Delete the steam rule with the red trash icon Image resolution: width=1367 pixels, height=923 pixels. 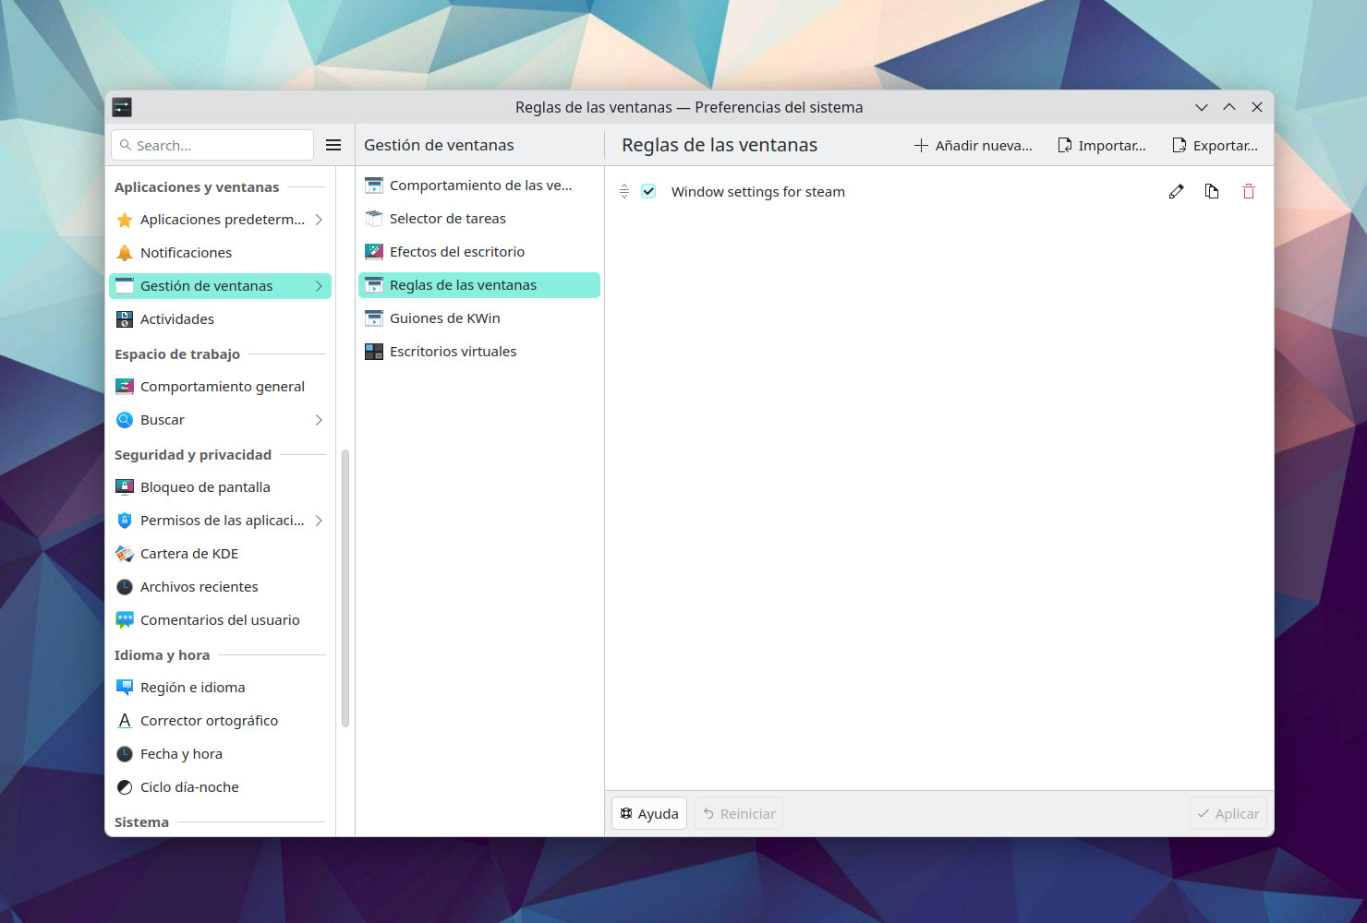pyautogui.click(x=1249, y=191)
